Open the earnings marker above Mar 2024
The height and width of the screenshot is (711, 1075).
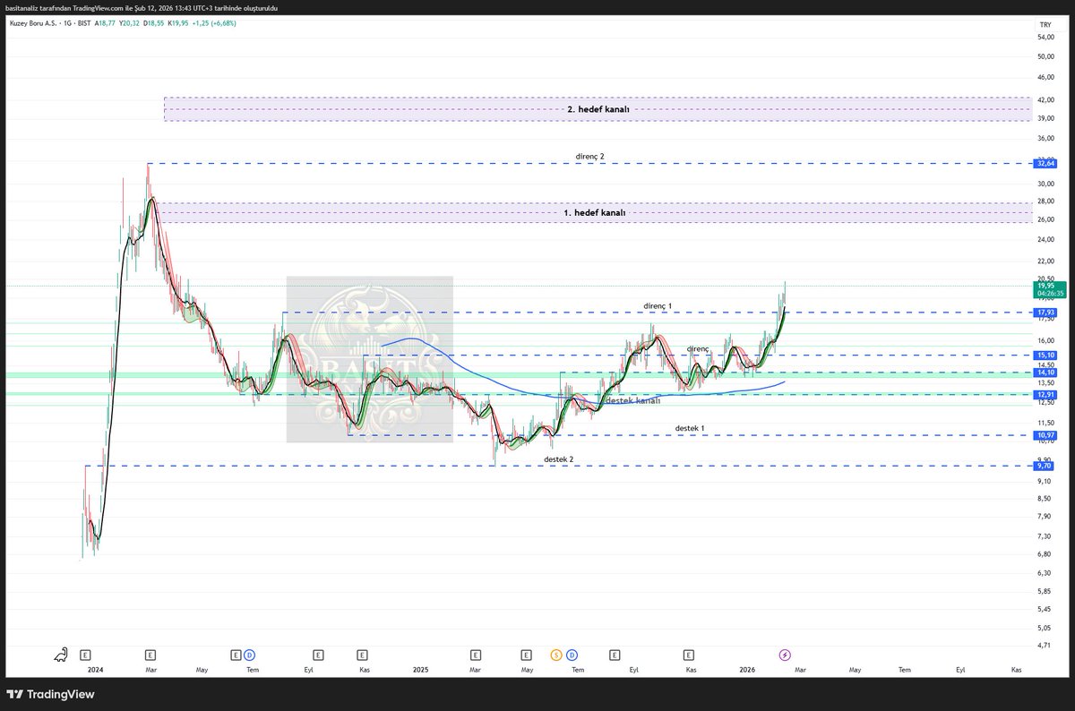(x=150, y=655)
